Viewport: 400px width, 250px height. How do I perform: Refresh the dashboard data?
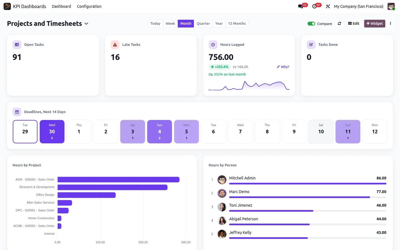pos(339,23)
